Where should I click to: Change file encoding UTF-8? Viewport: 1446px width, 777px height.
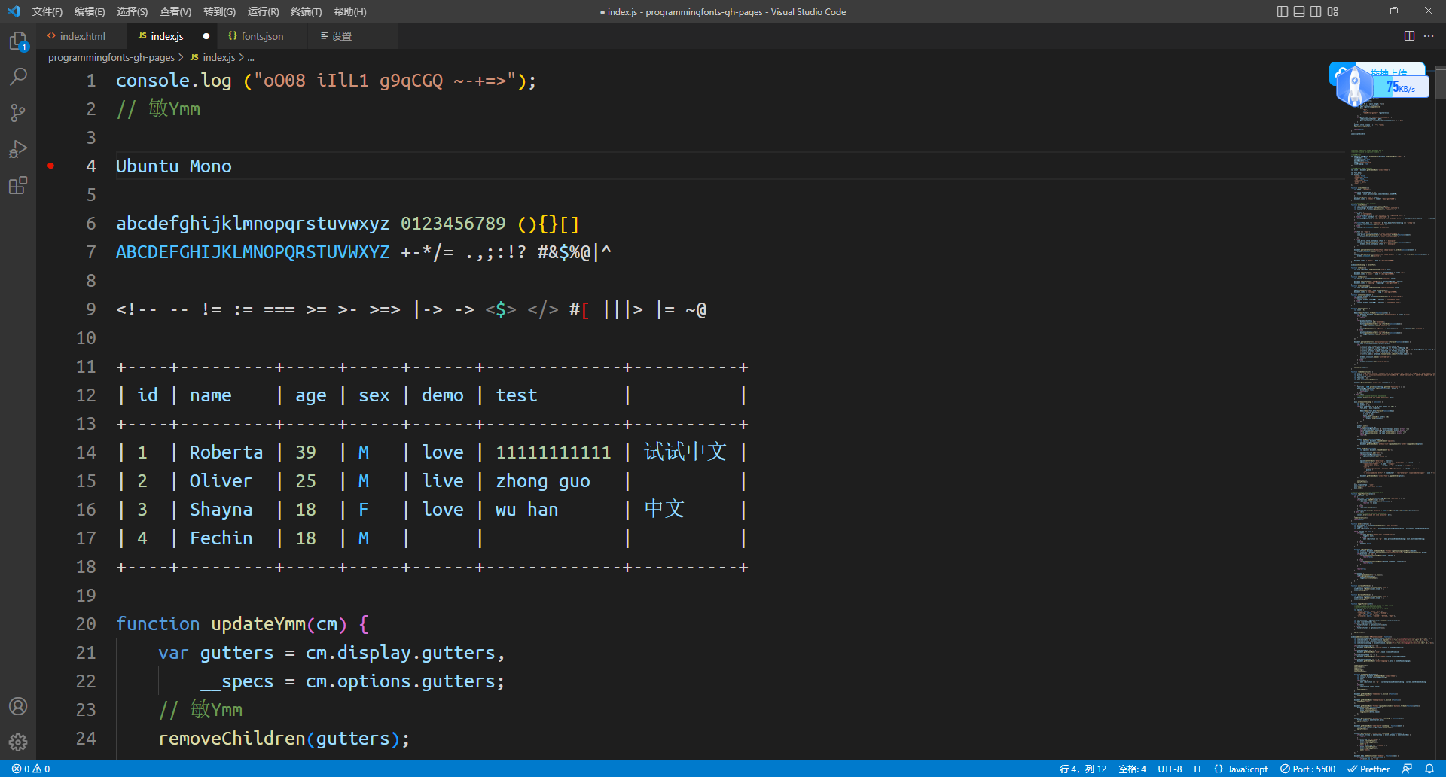(1170, 769)
